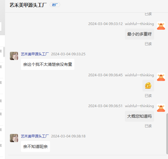Click 已读 status under the emoji message
Image resolution: width=168 pixels, height=159 pixels.
point(148,96)
